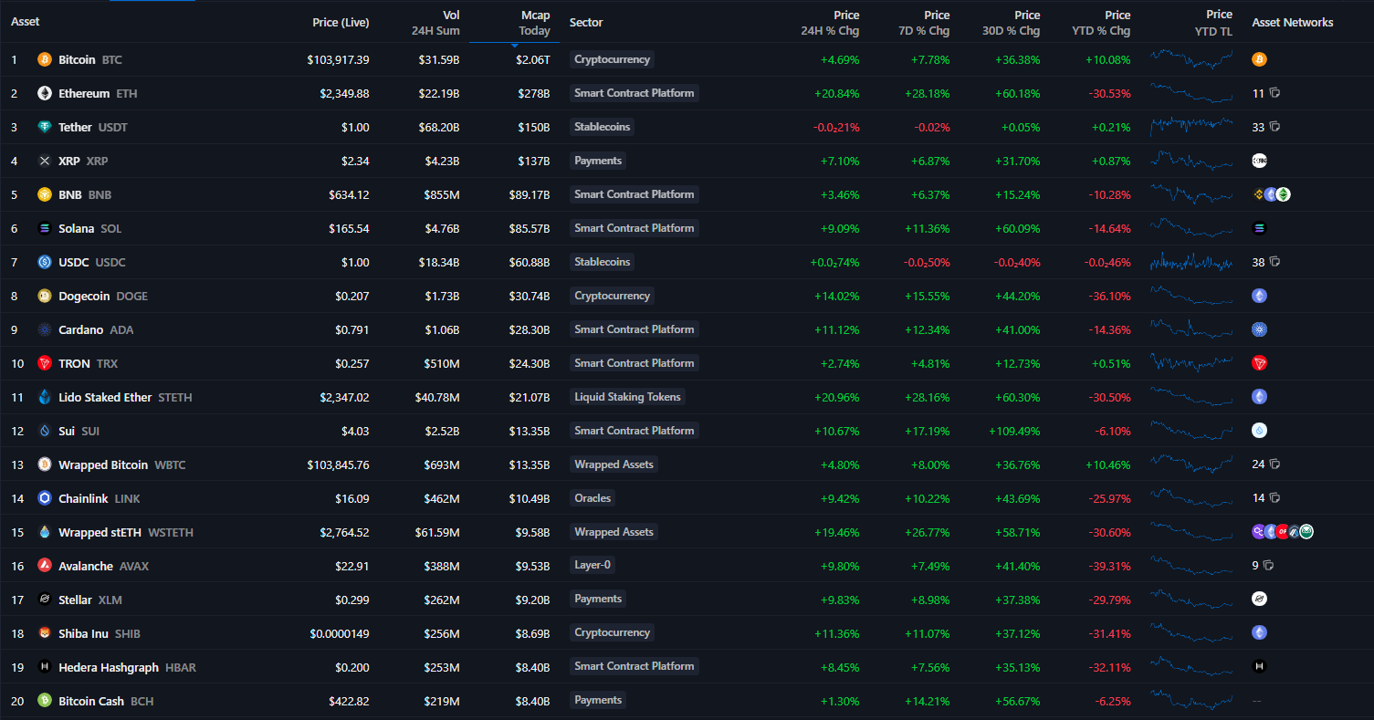The height and width of the screenshot is (720, 1374).
Task: Click the red network icon in the TRON row
Action: click(x=1260, y=363)
